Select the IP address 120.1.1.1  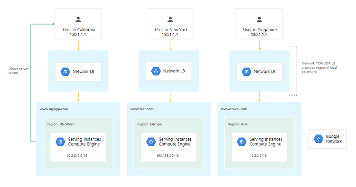pyautogui.click(x=78, y=35)
